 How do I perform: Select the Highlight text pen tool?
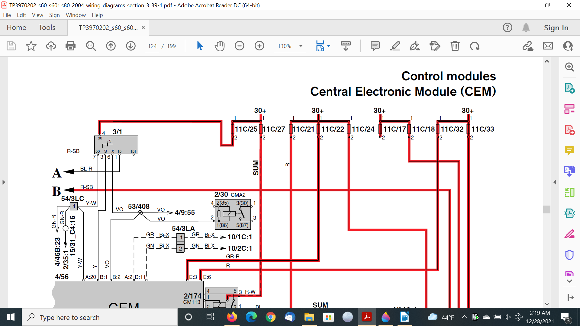pyautogui.click(x=395, y=46)
